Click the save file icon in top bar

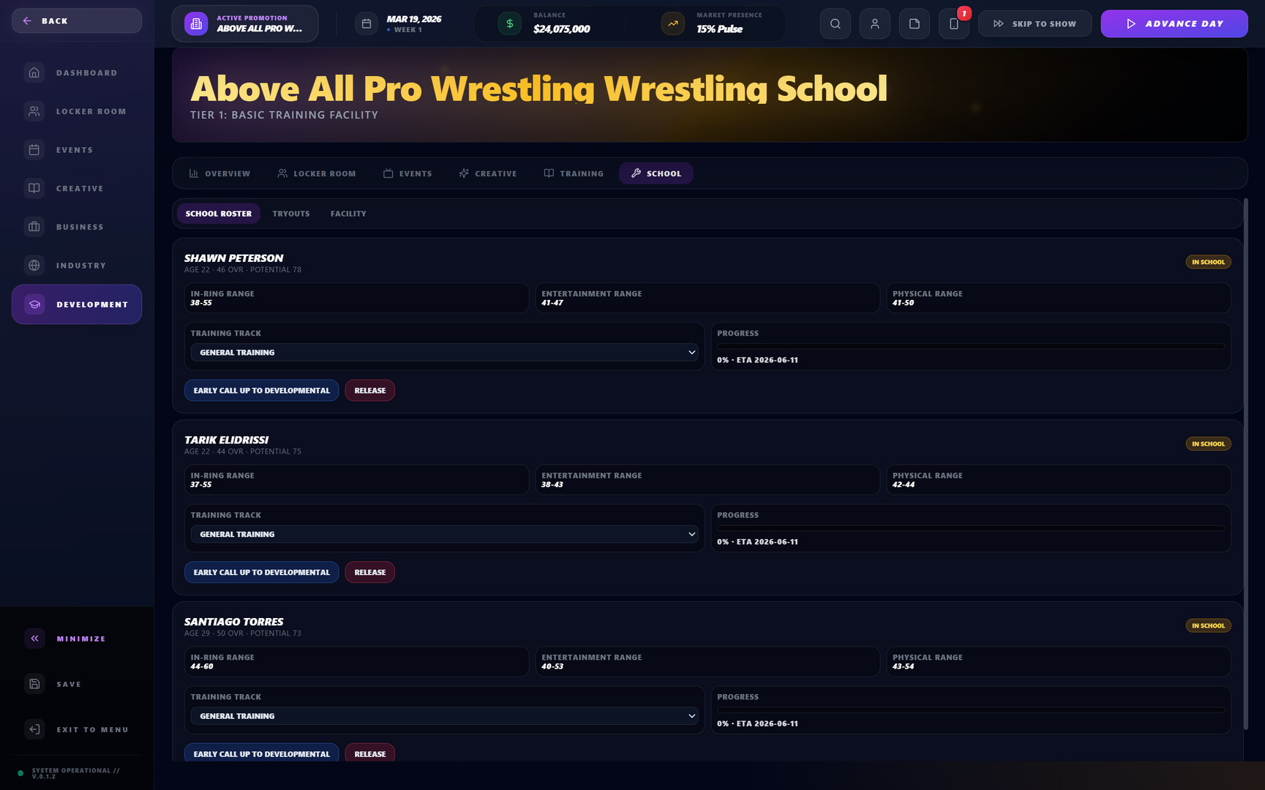[914, 23]
